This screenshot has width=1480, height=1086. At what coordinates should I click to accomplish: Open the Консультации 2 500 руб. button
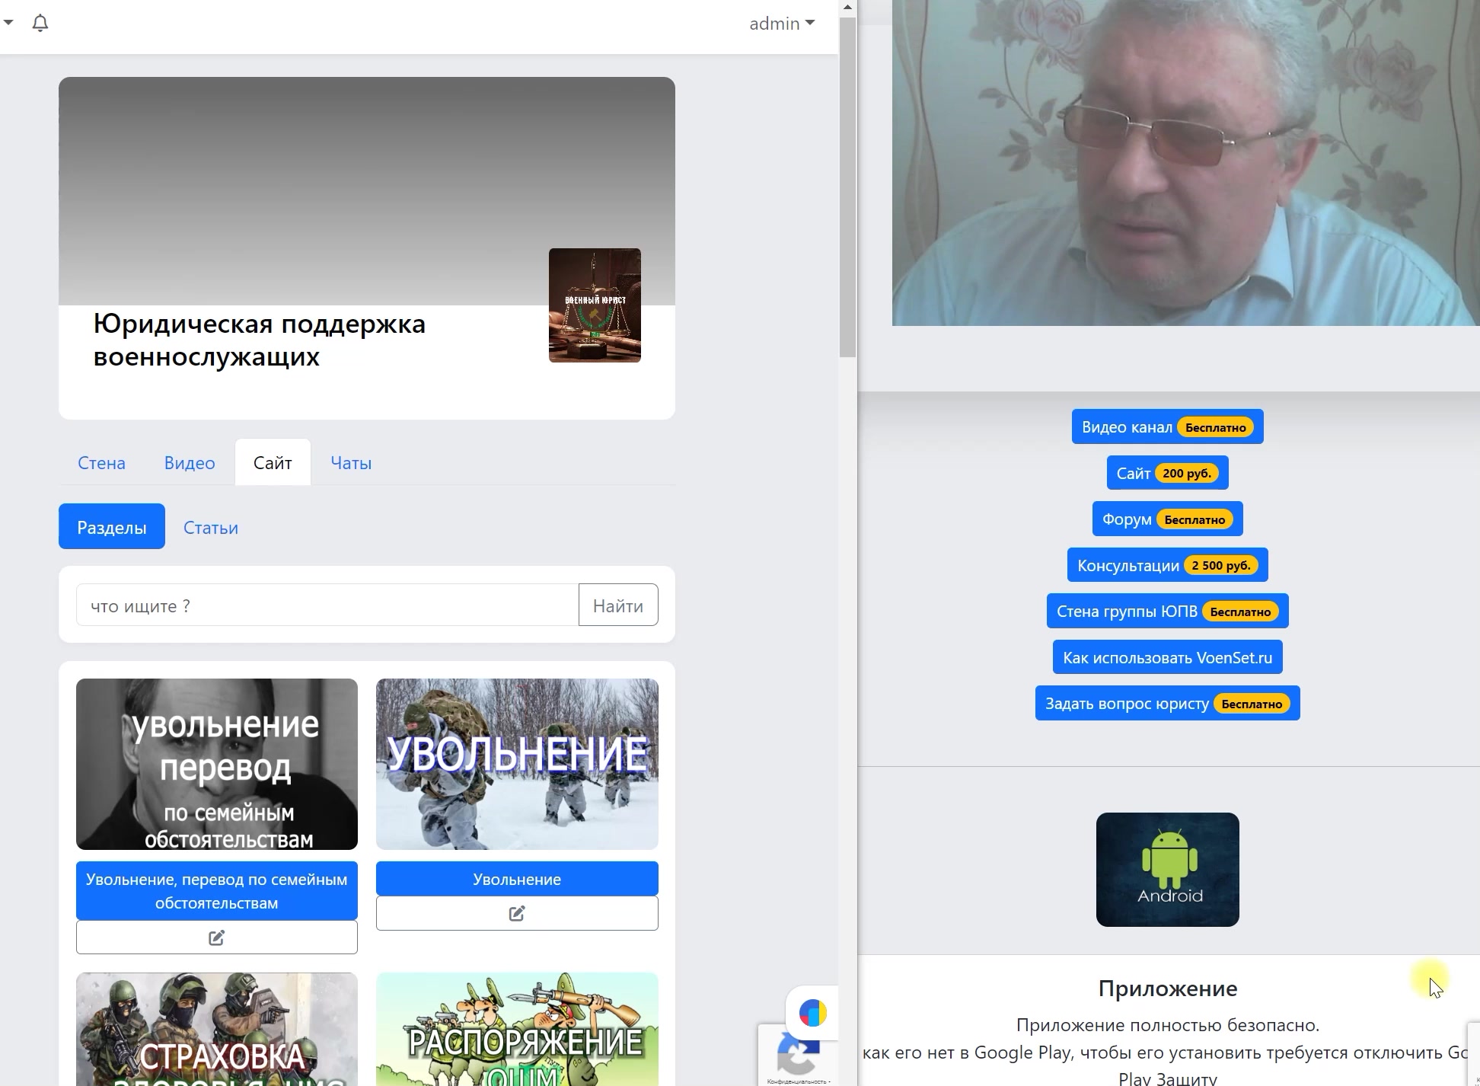[1167, 565]
